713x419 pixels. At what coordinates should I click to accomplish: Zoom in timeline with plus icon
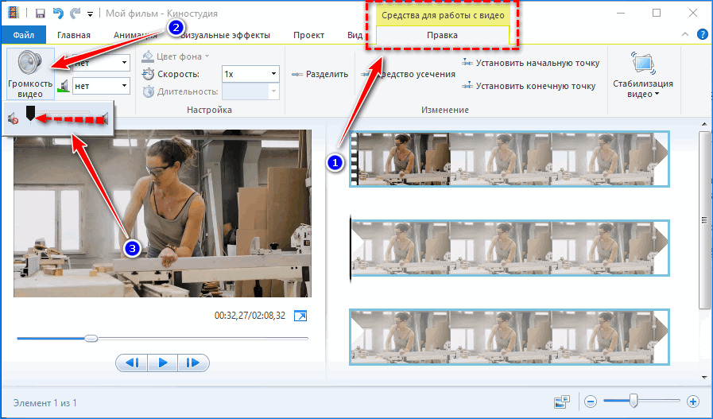(693, 402)
